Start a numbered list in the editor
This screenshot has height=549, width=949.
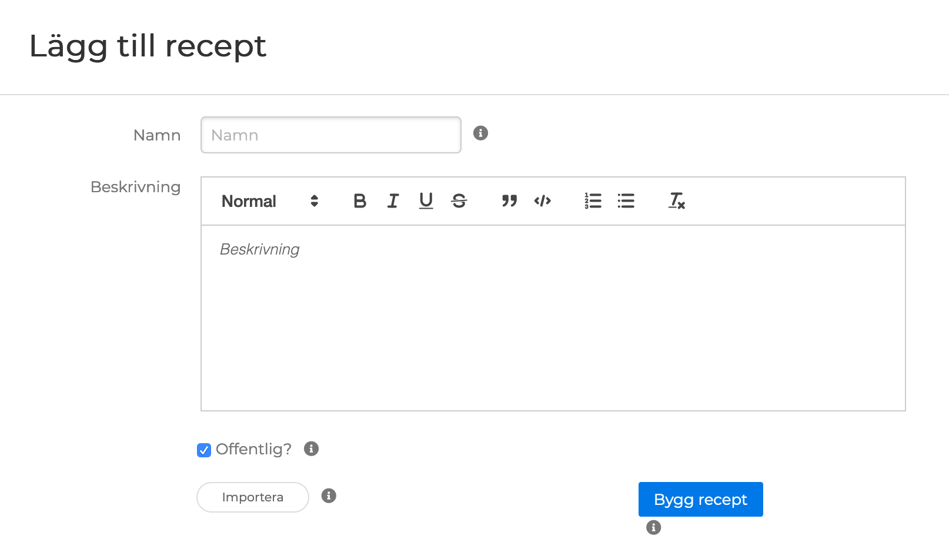tap(593, 201)
